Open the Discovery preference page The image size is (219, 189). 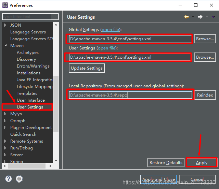click(x=26, y=59)
